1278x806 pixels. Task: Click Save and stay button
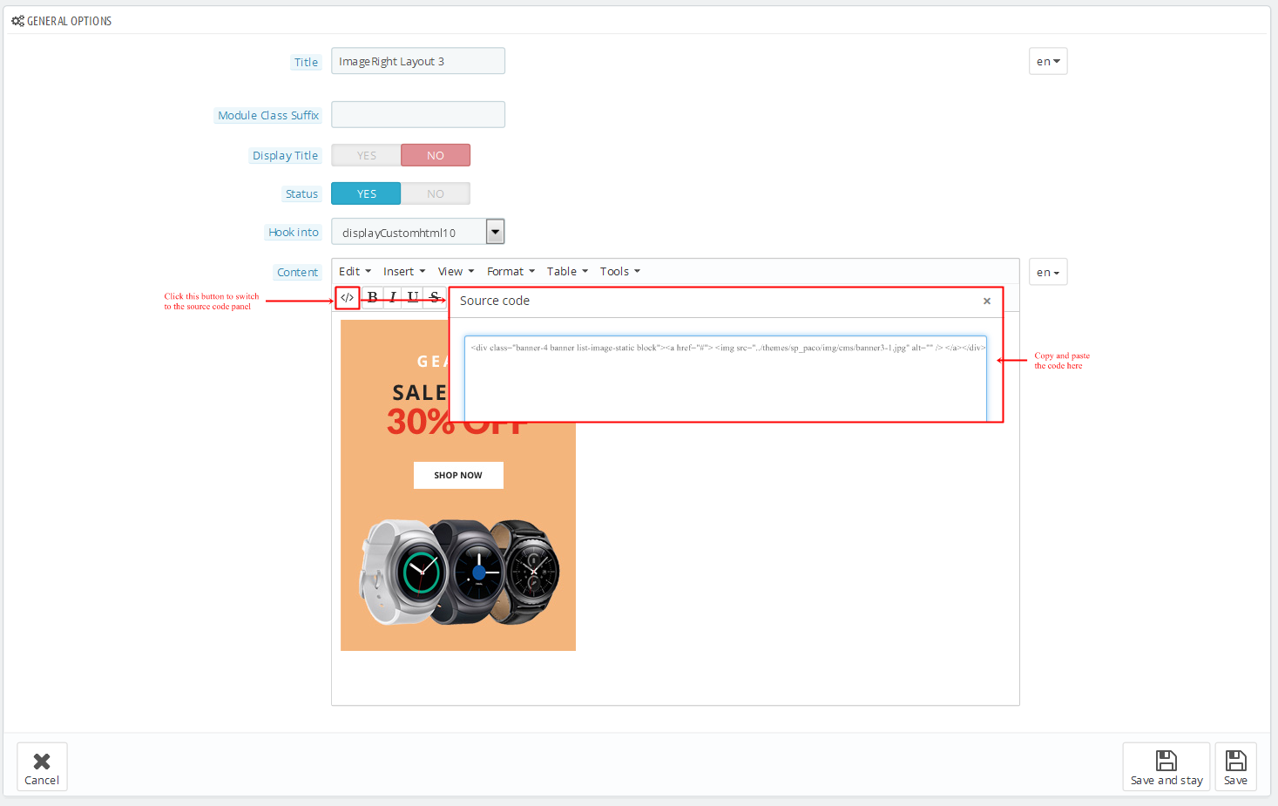[1166, 767]
